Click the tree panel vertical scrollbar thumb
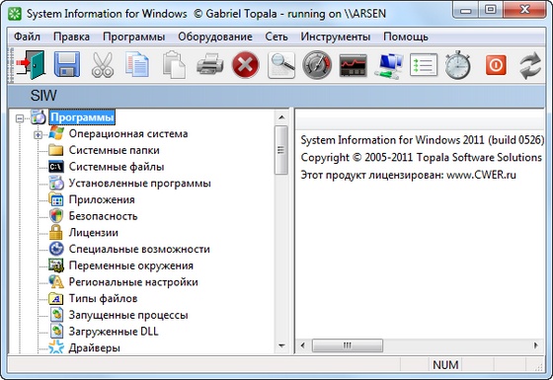553x380 pixels. click(x=281, y=150)
